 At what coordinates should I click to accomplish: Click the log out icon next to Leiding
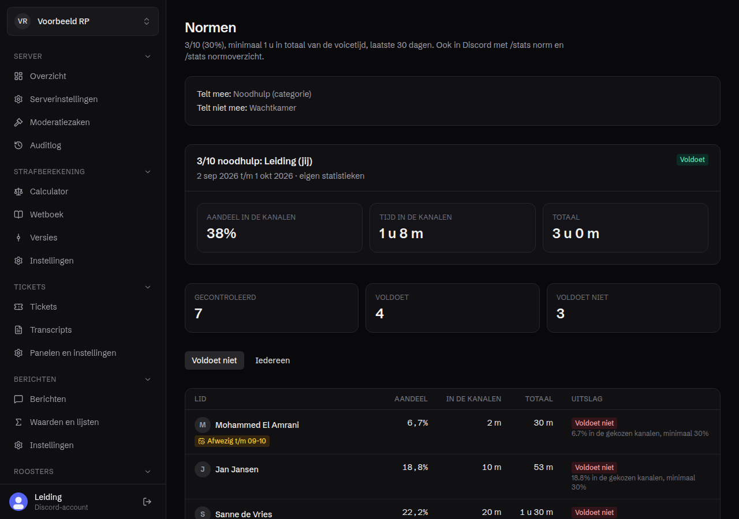147,502
